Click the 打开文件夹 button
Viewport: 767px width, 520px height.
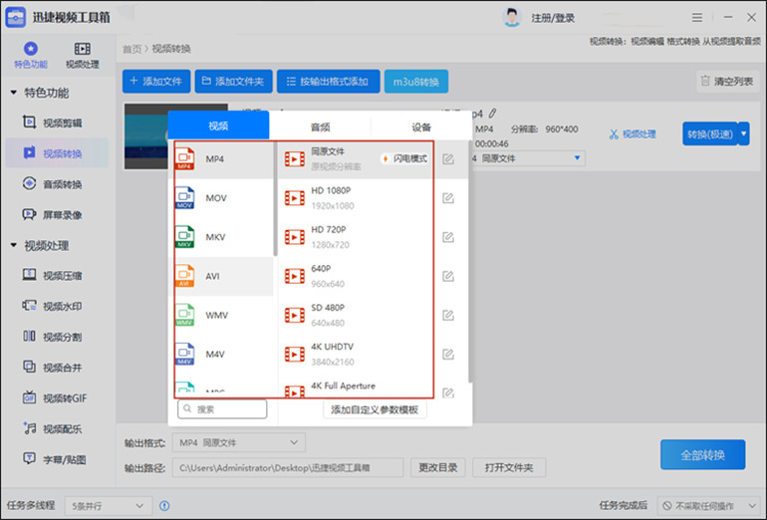point(509,467)
